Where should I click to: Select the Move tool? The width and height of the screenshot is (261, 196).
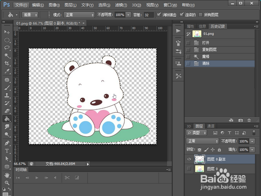(7, 32)
